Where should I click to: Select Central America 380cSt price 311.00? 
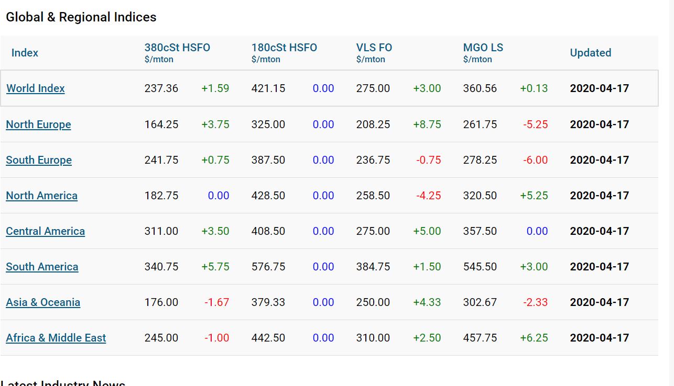(161, 231)
